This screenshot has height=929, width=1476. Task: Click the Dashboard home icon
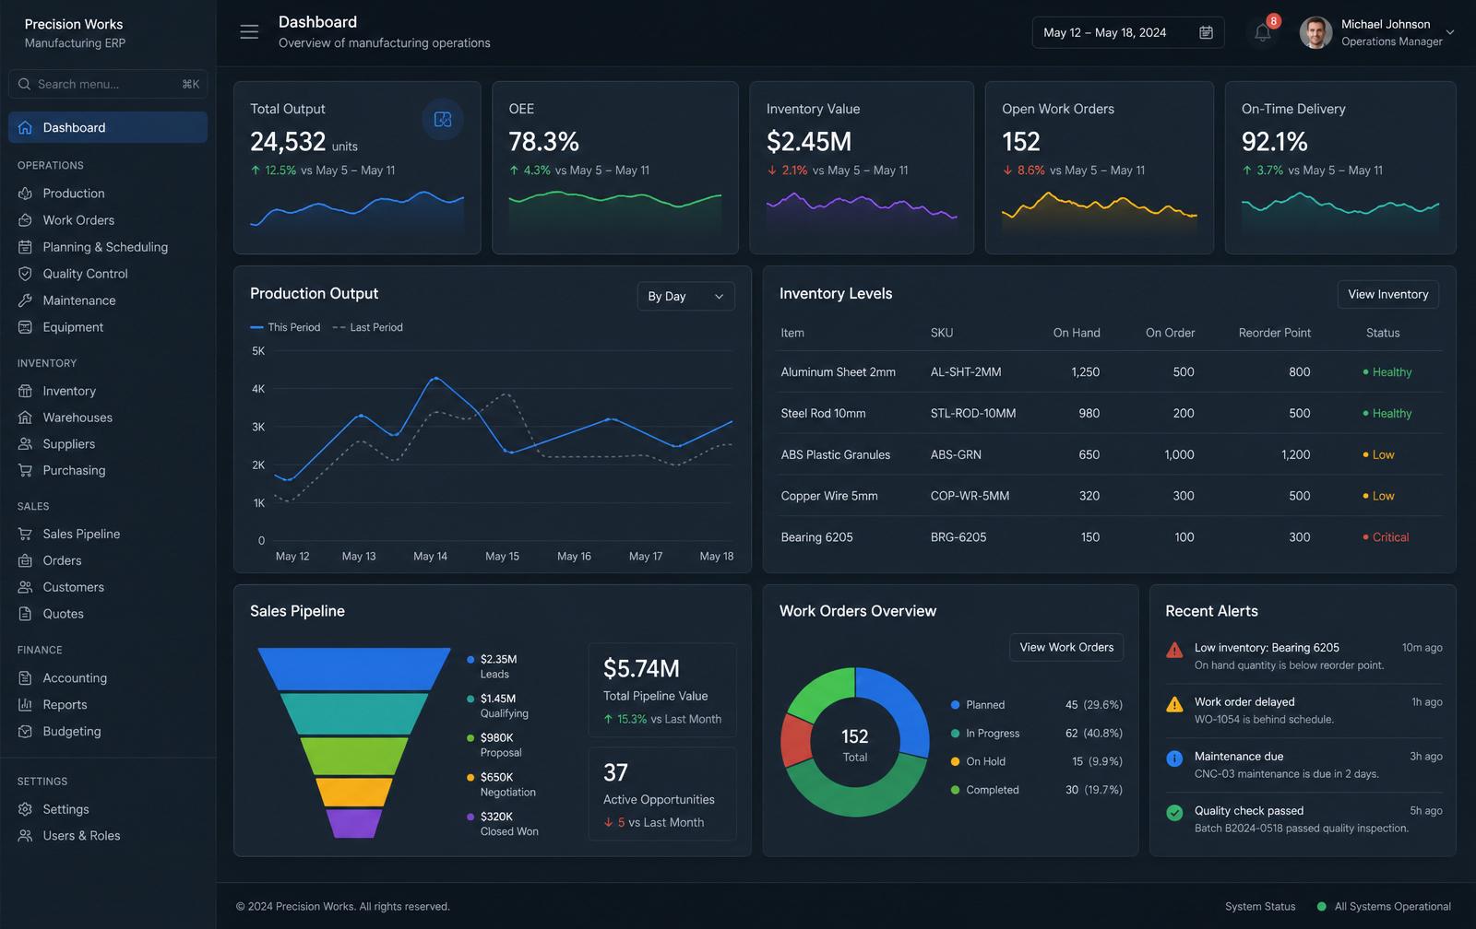coord(26,128)
